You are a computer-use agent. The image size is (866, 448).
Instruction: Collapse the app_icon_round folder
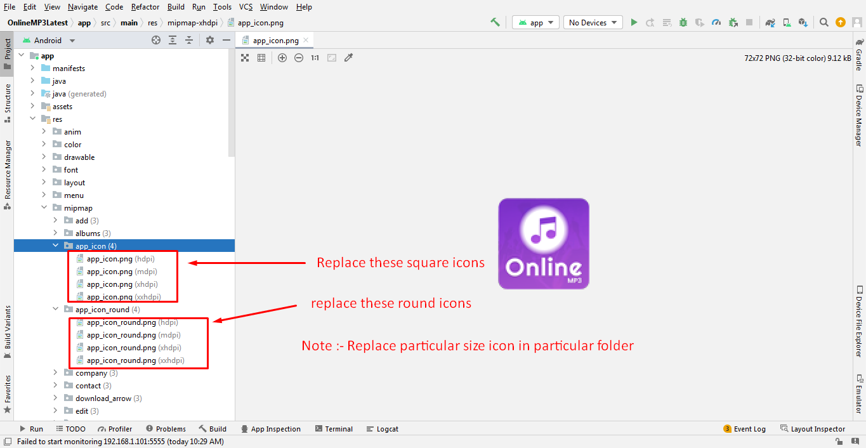click(56, 310)
